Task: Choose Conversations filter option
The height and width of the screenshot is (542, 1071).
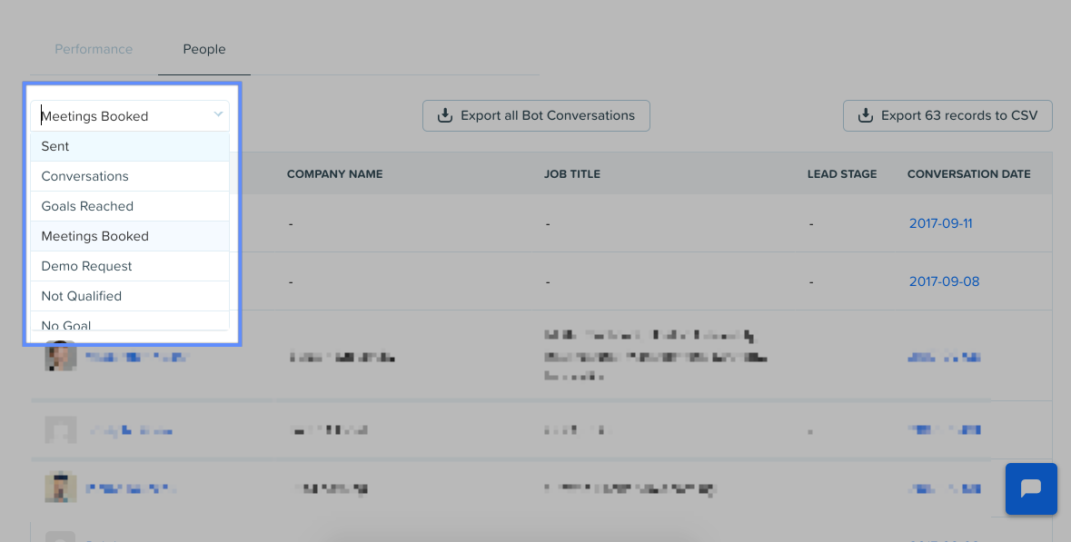Action: (x=130, y=176)
